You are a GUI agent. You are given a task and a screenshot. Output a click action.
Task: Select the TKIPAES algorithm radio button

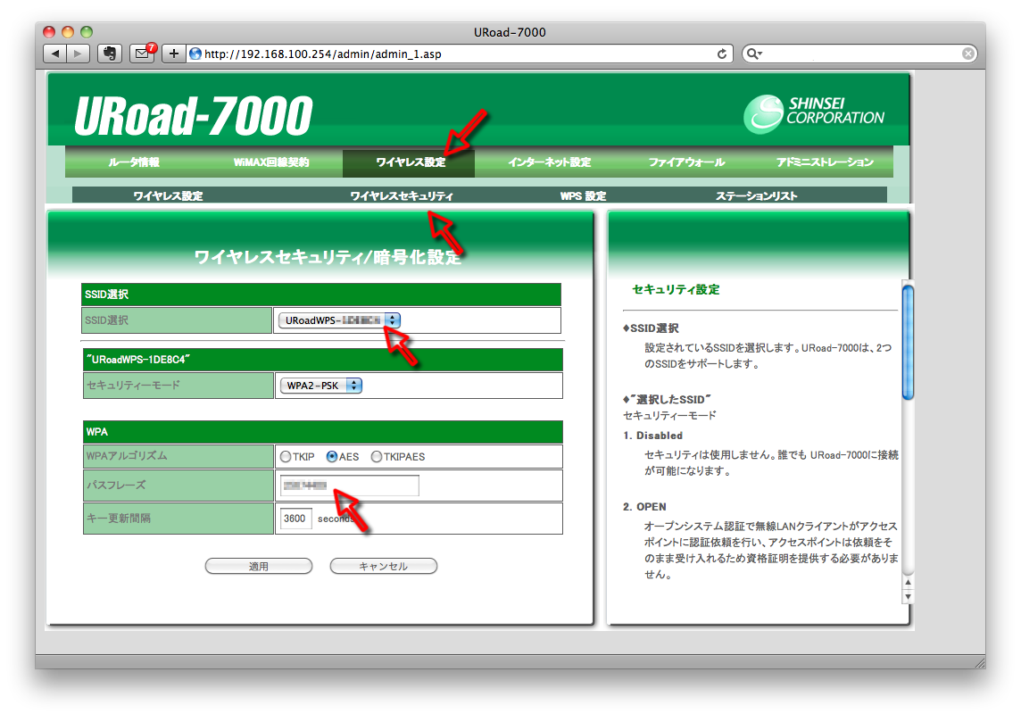(x=377, y=457)
